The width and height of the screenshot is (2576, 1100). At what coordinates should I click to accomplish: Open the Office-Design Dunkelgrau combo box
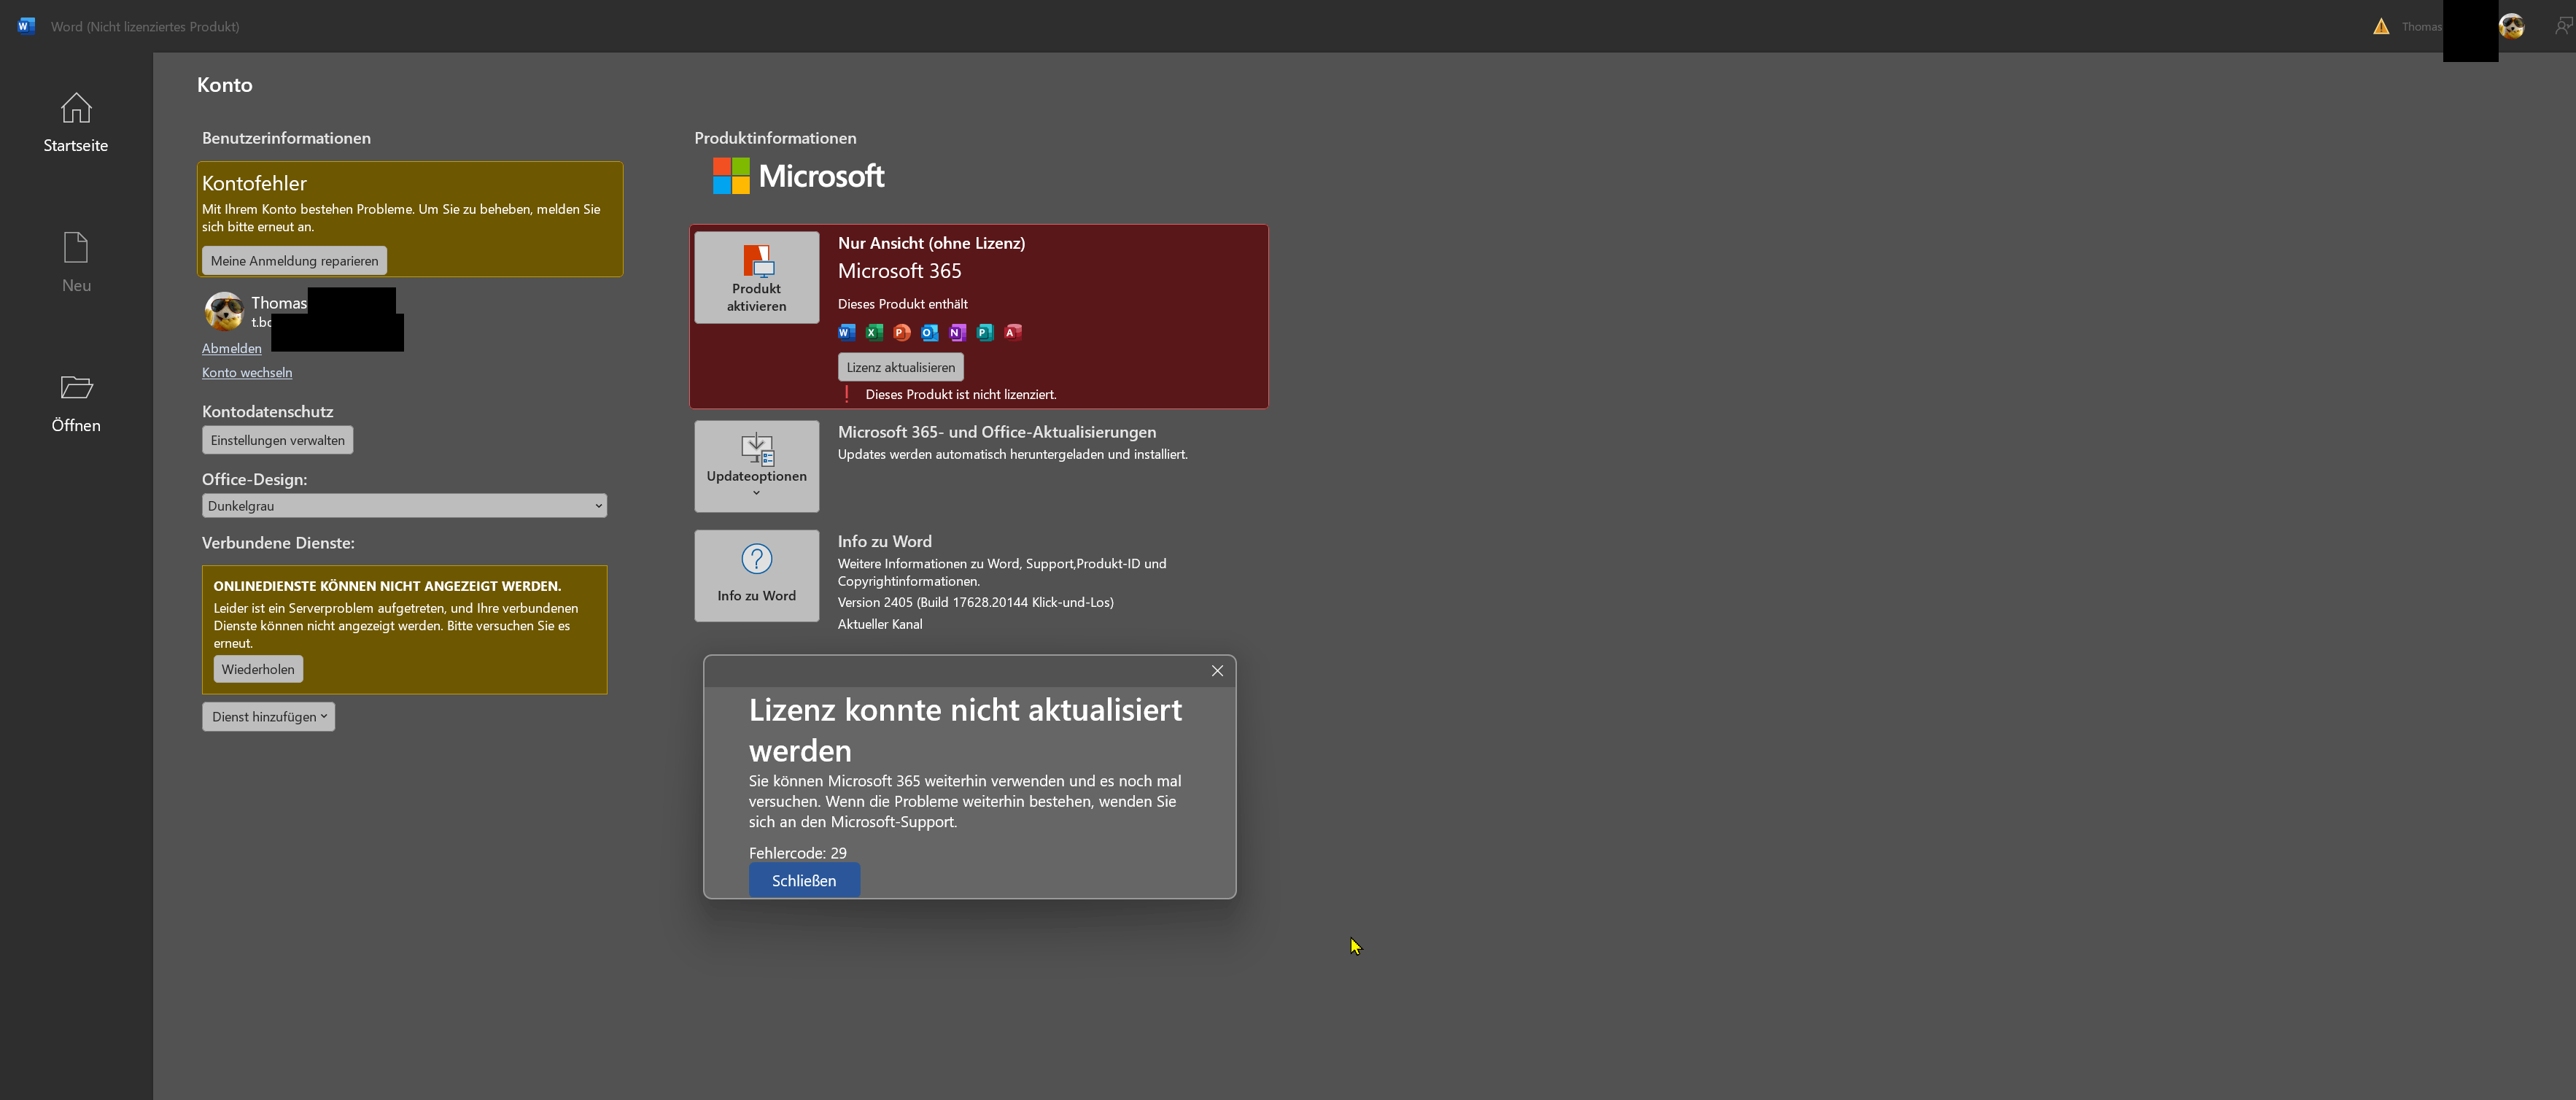click(x=404, y=506)
